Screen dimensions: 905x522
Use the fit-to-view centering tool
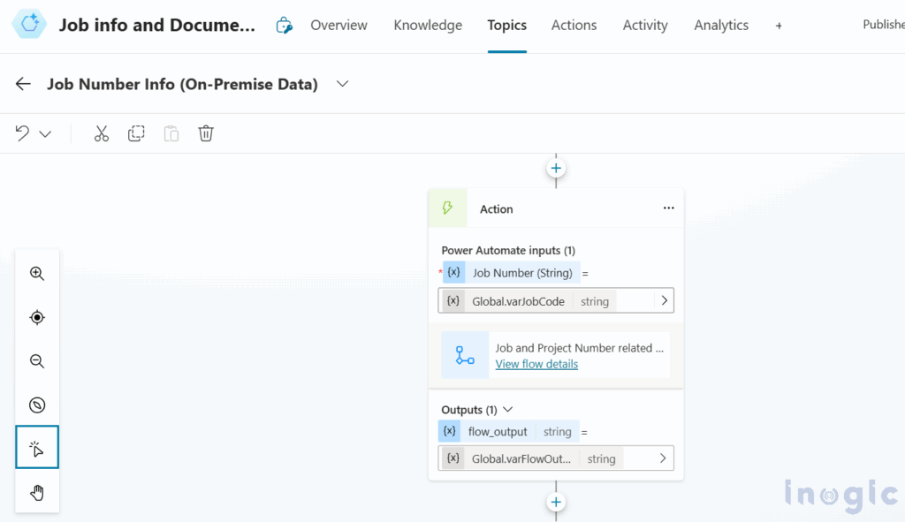[x=36, y=317]
